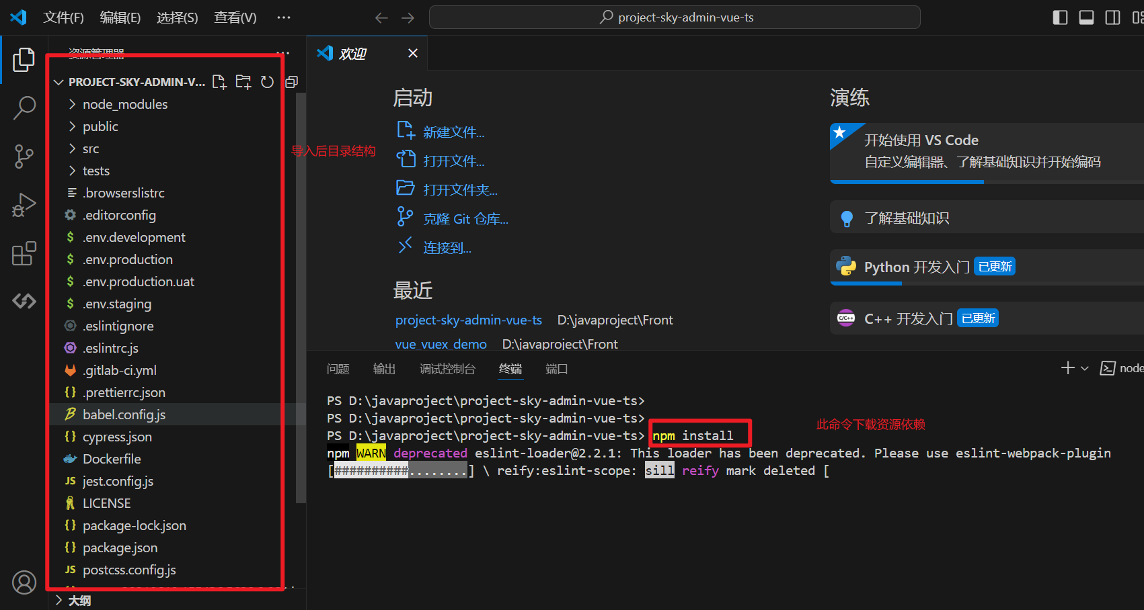Close the 欢迎 welcome tab
Screen dimensions: 1144x610
[x=413, y=53]
